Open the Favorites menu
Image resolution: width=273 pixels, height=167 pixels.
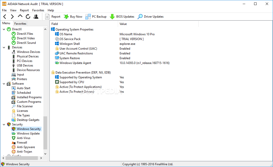coord(38,10)
